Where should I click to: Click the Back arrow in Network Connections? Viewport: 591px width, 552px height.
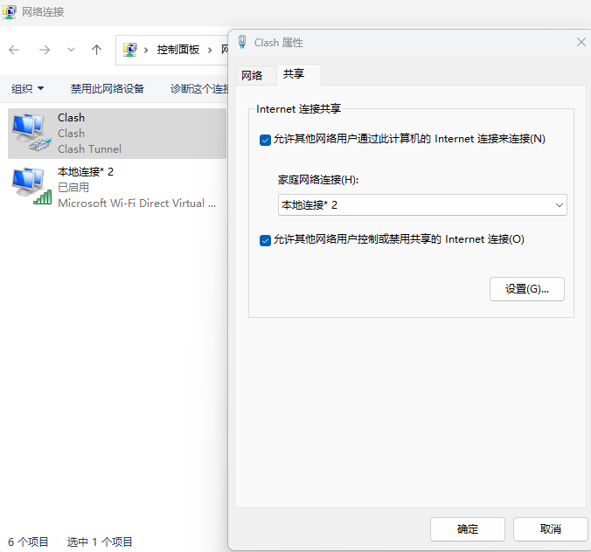point(14,50)
